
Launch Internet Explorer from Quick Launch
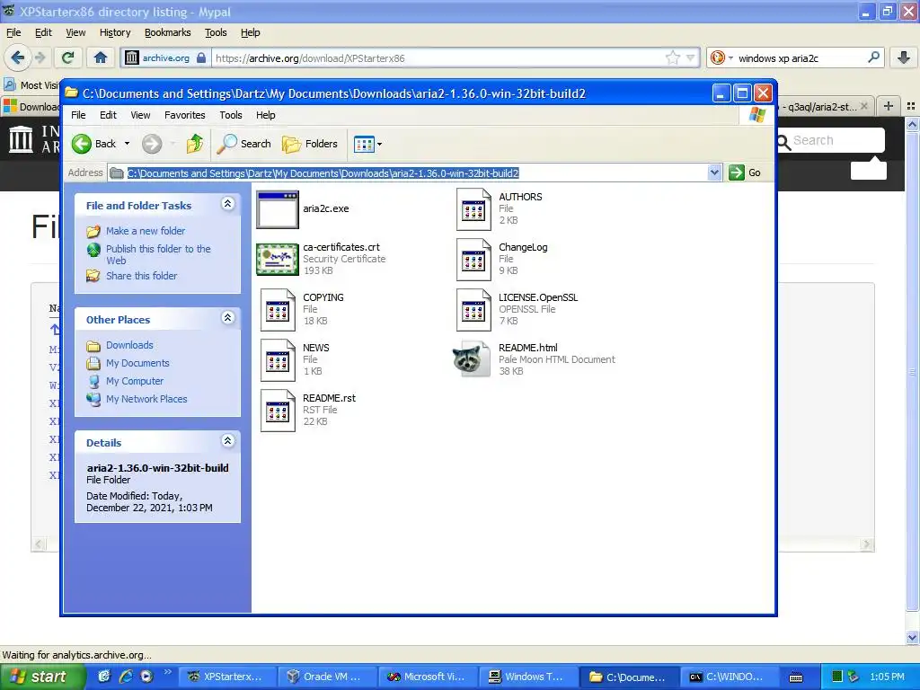click(x=126, y=677)
